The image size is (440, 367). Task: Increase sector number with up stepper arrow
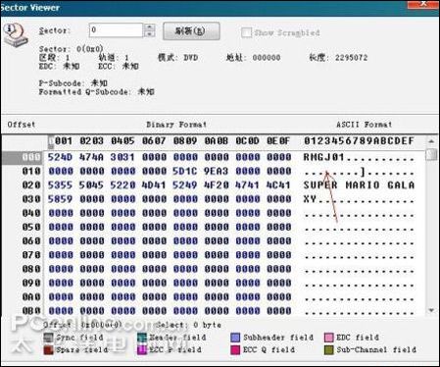click(x=149, y=27)
